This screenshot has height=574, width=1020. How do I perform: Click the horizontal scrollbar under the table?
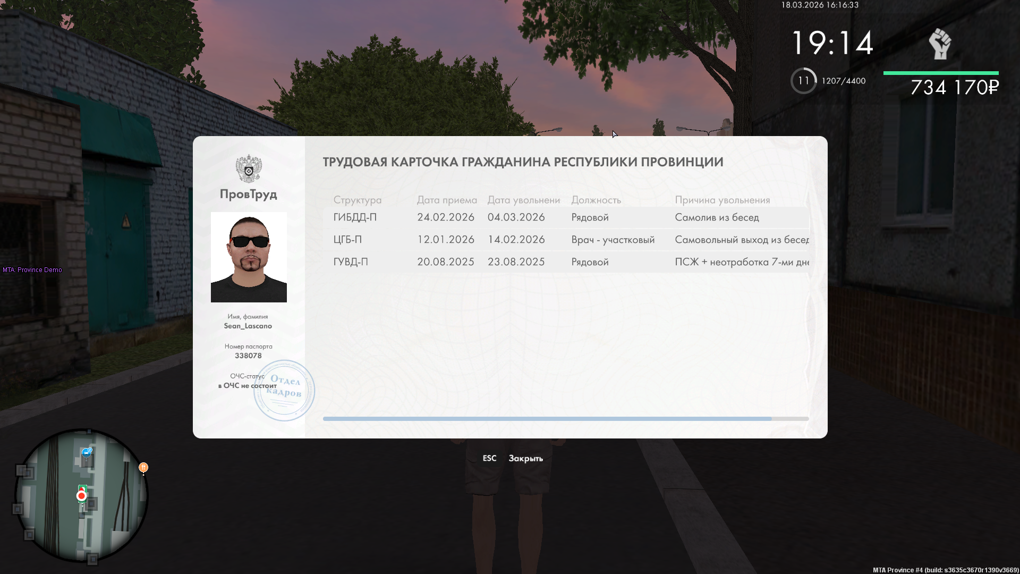(x=547, y=419)
